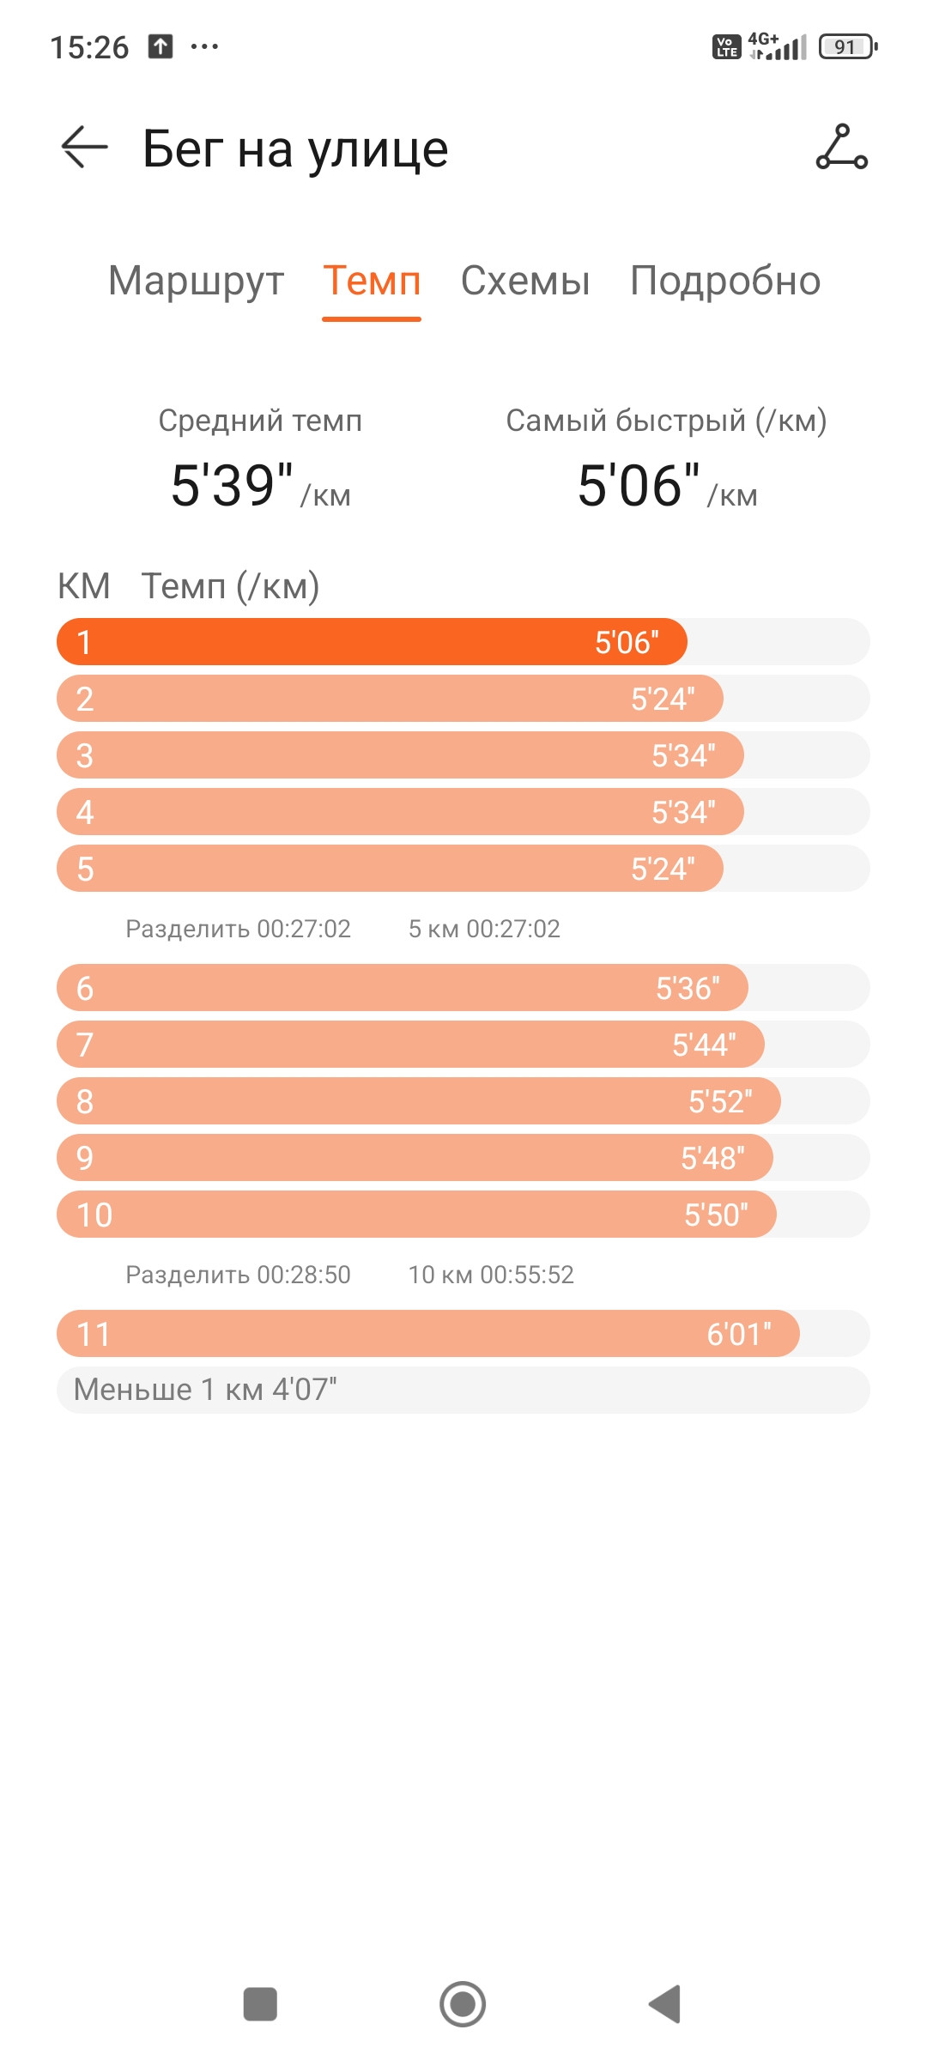Tap the Android home circle button
The height and width of the screenshot is (2060, 927).
463,2004
